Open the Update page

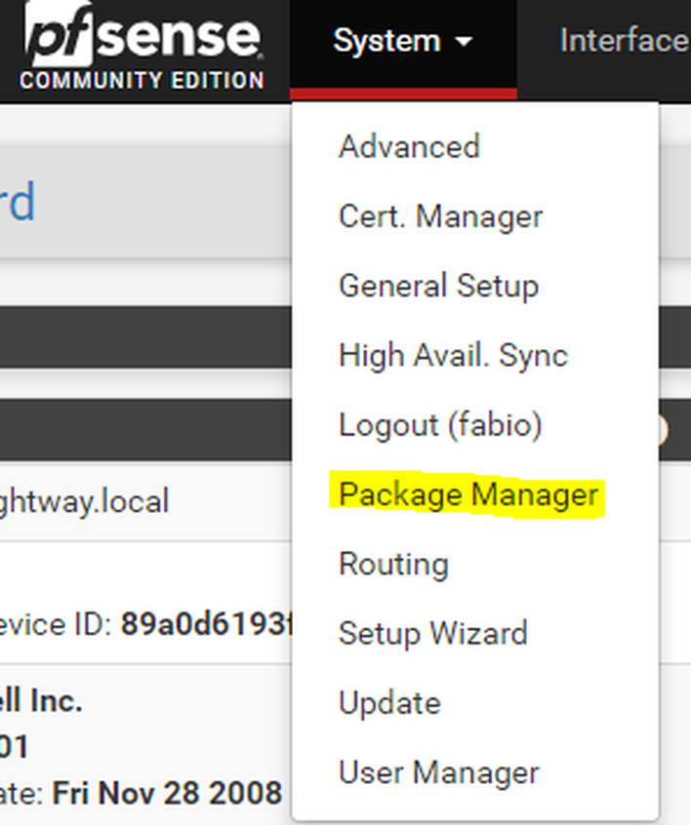click(x=389, y=703)
